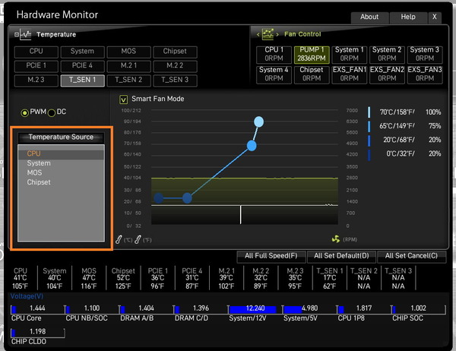Select the 65°C/75% level marker
Screen dimensions: 456x351
tap(369, 126)
